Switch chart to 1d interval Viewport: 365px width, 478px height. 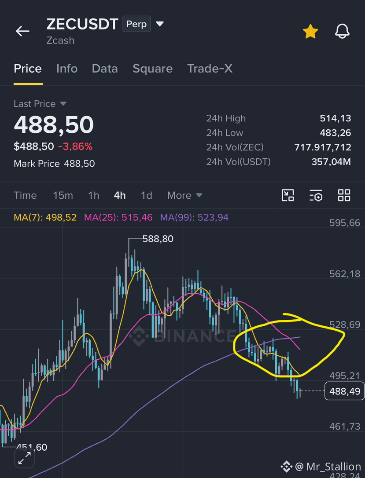coord(147,195)
